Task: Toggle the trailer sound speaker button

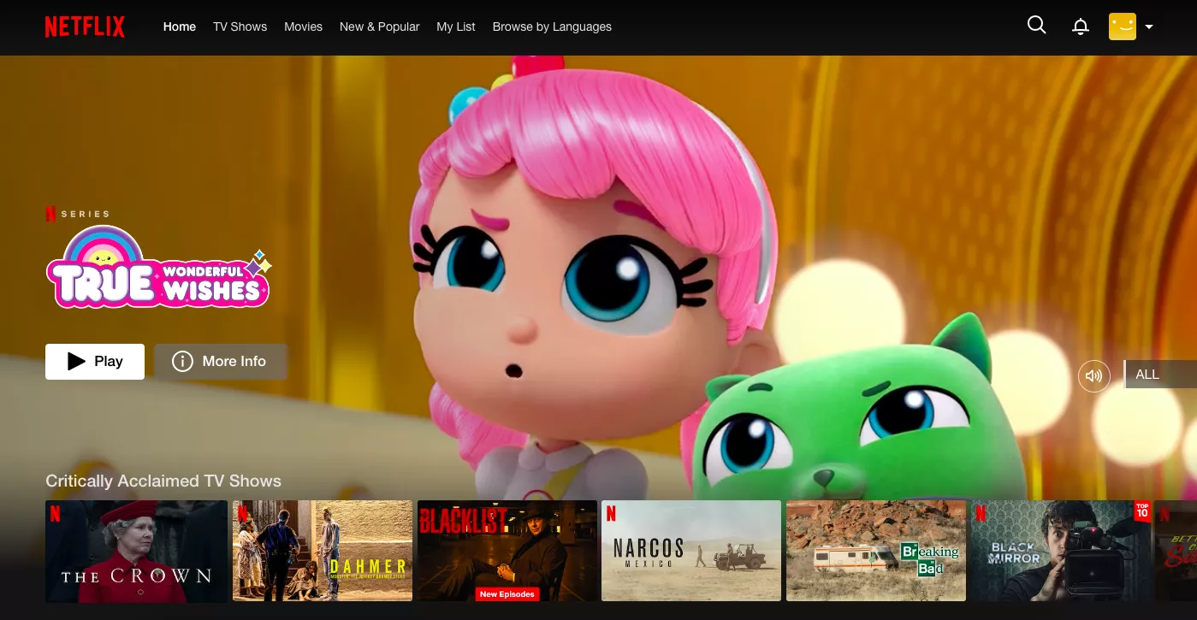Action: (1094, 375)
